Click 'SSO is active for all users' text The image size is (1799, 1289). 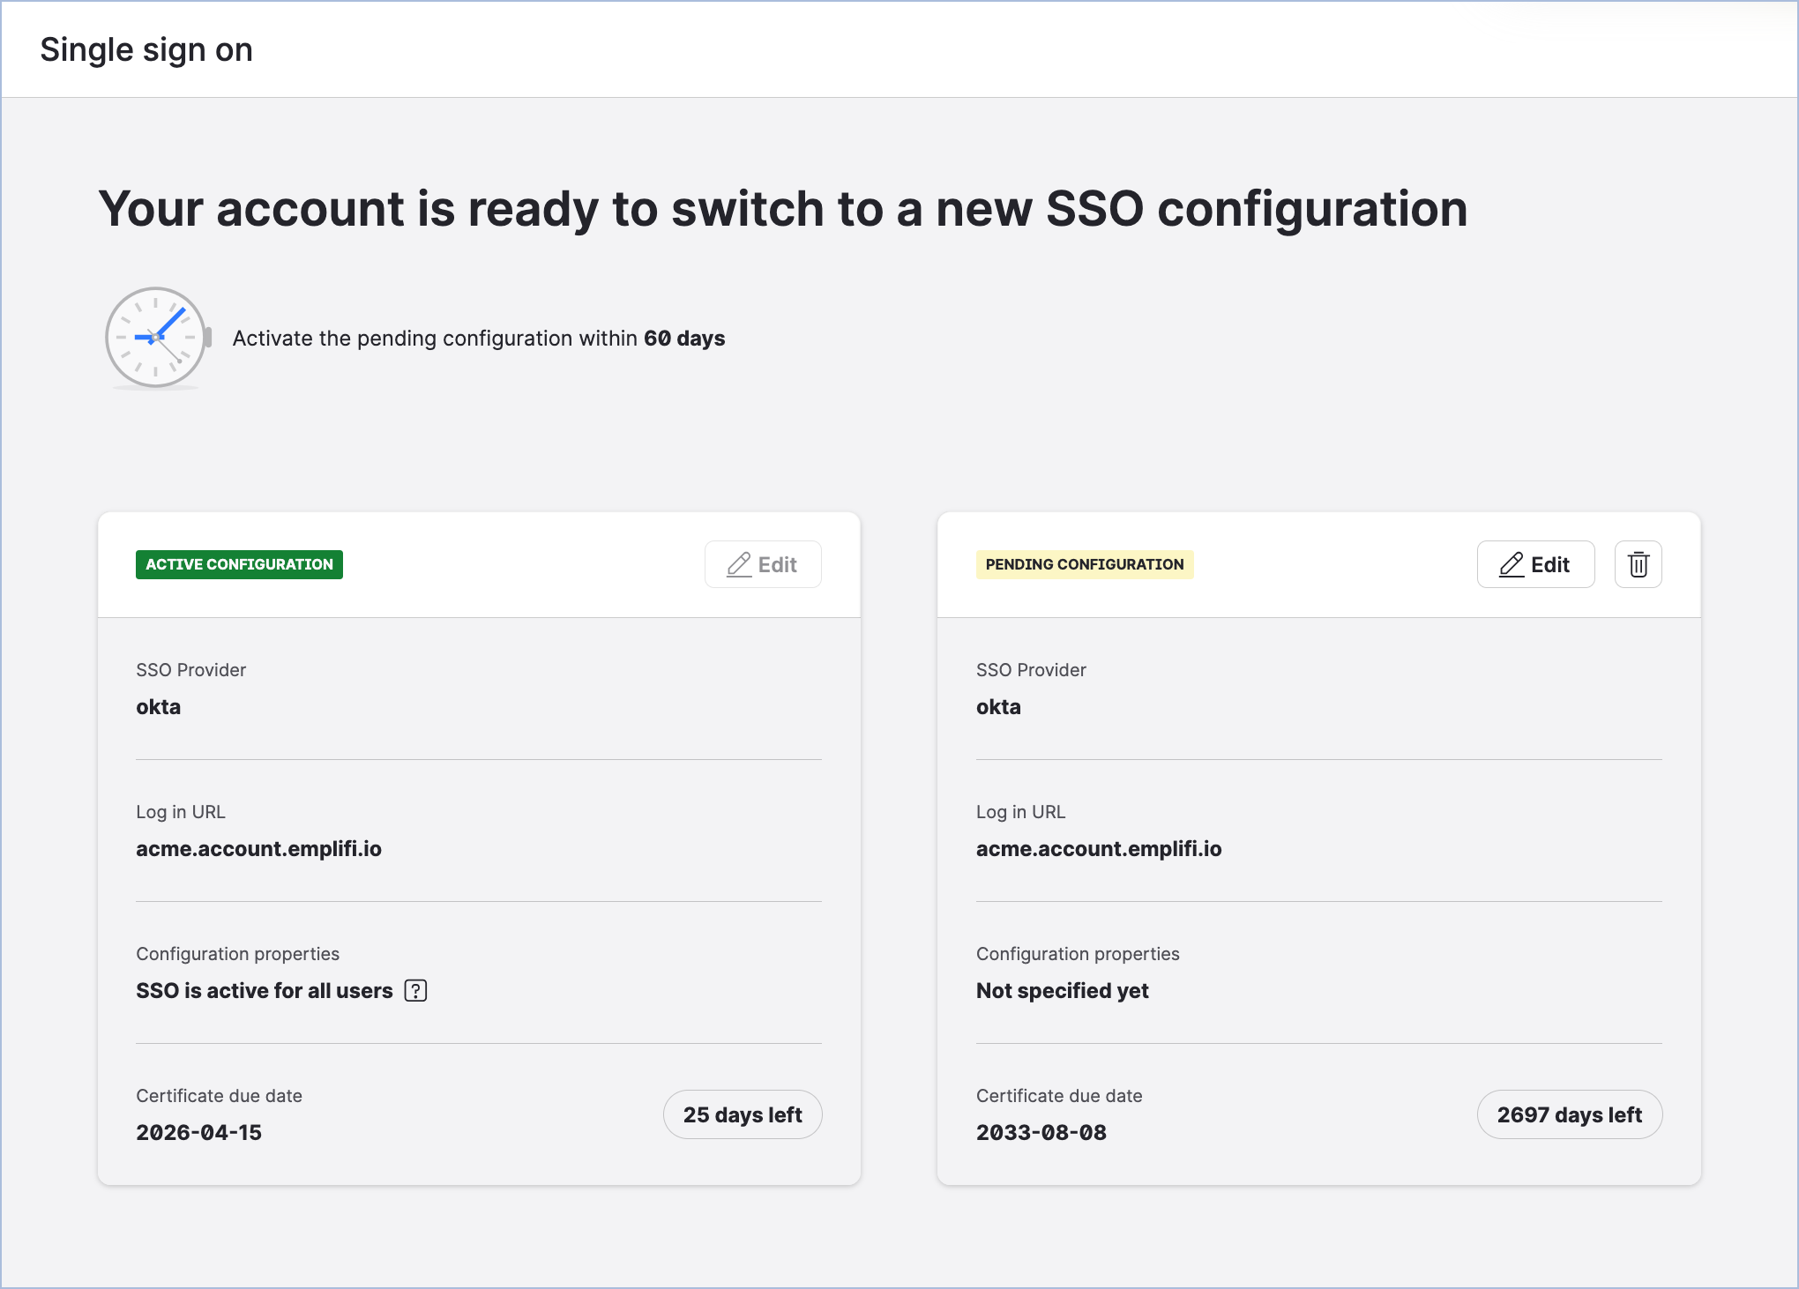point(264,991)
